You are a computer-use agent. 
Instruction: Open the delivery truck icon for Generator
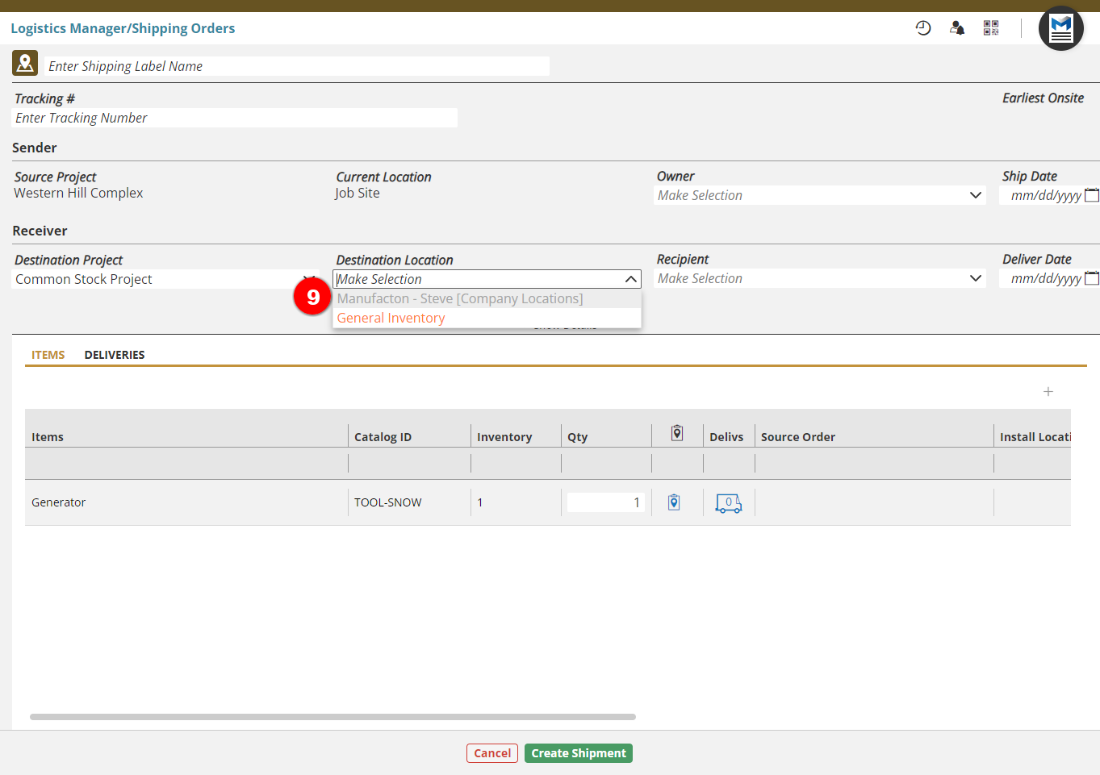pyautogui.click(x=728, y=503)
